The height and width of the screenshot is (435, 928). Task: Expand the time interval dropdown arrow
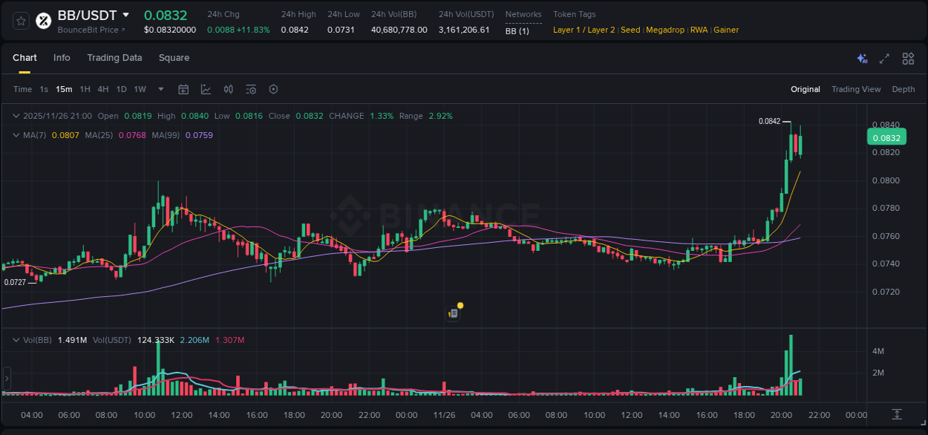click(x=160, y=89)
